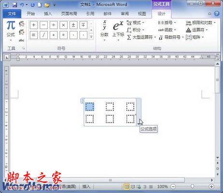This screenshot has height=193, width=223.
Task: Switch to the 邮件 (Mailings) tab
Action: (x=108, y=14)
